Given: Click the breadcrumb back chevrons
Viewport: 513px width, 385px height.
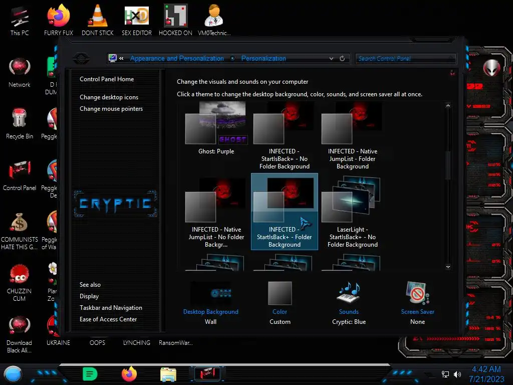Looking at the screenshot, I should point(121,58).
